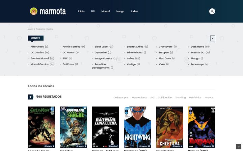Filter by IDW genre
The image size is (243, 151).
65,58
